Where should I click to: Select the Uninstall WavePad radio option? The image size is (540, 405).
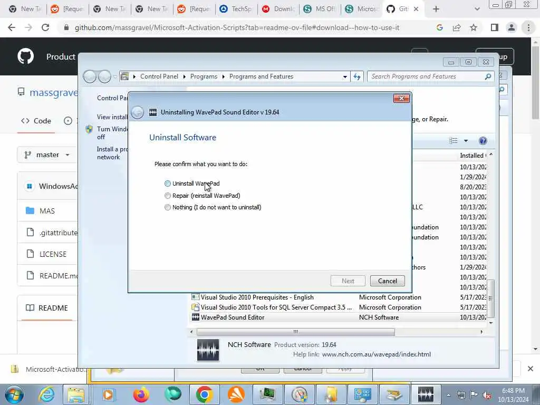point(167,184)
